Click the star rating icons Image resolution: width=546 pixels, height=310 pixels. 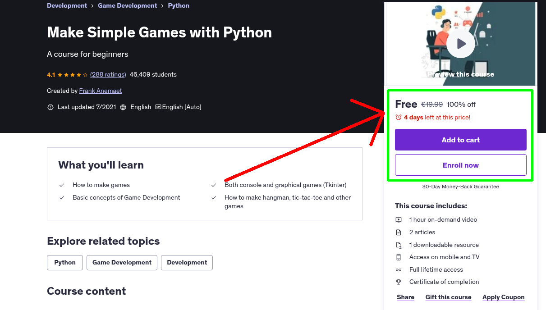coord(72,75)
